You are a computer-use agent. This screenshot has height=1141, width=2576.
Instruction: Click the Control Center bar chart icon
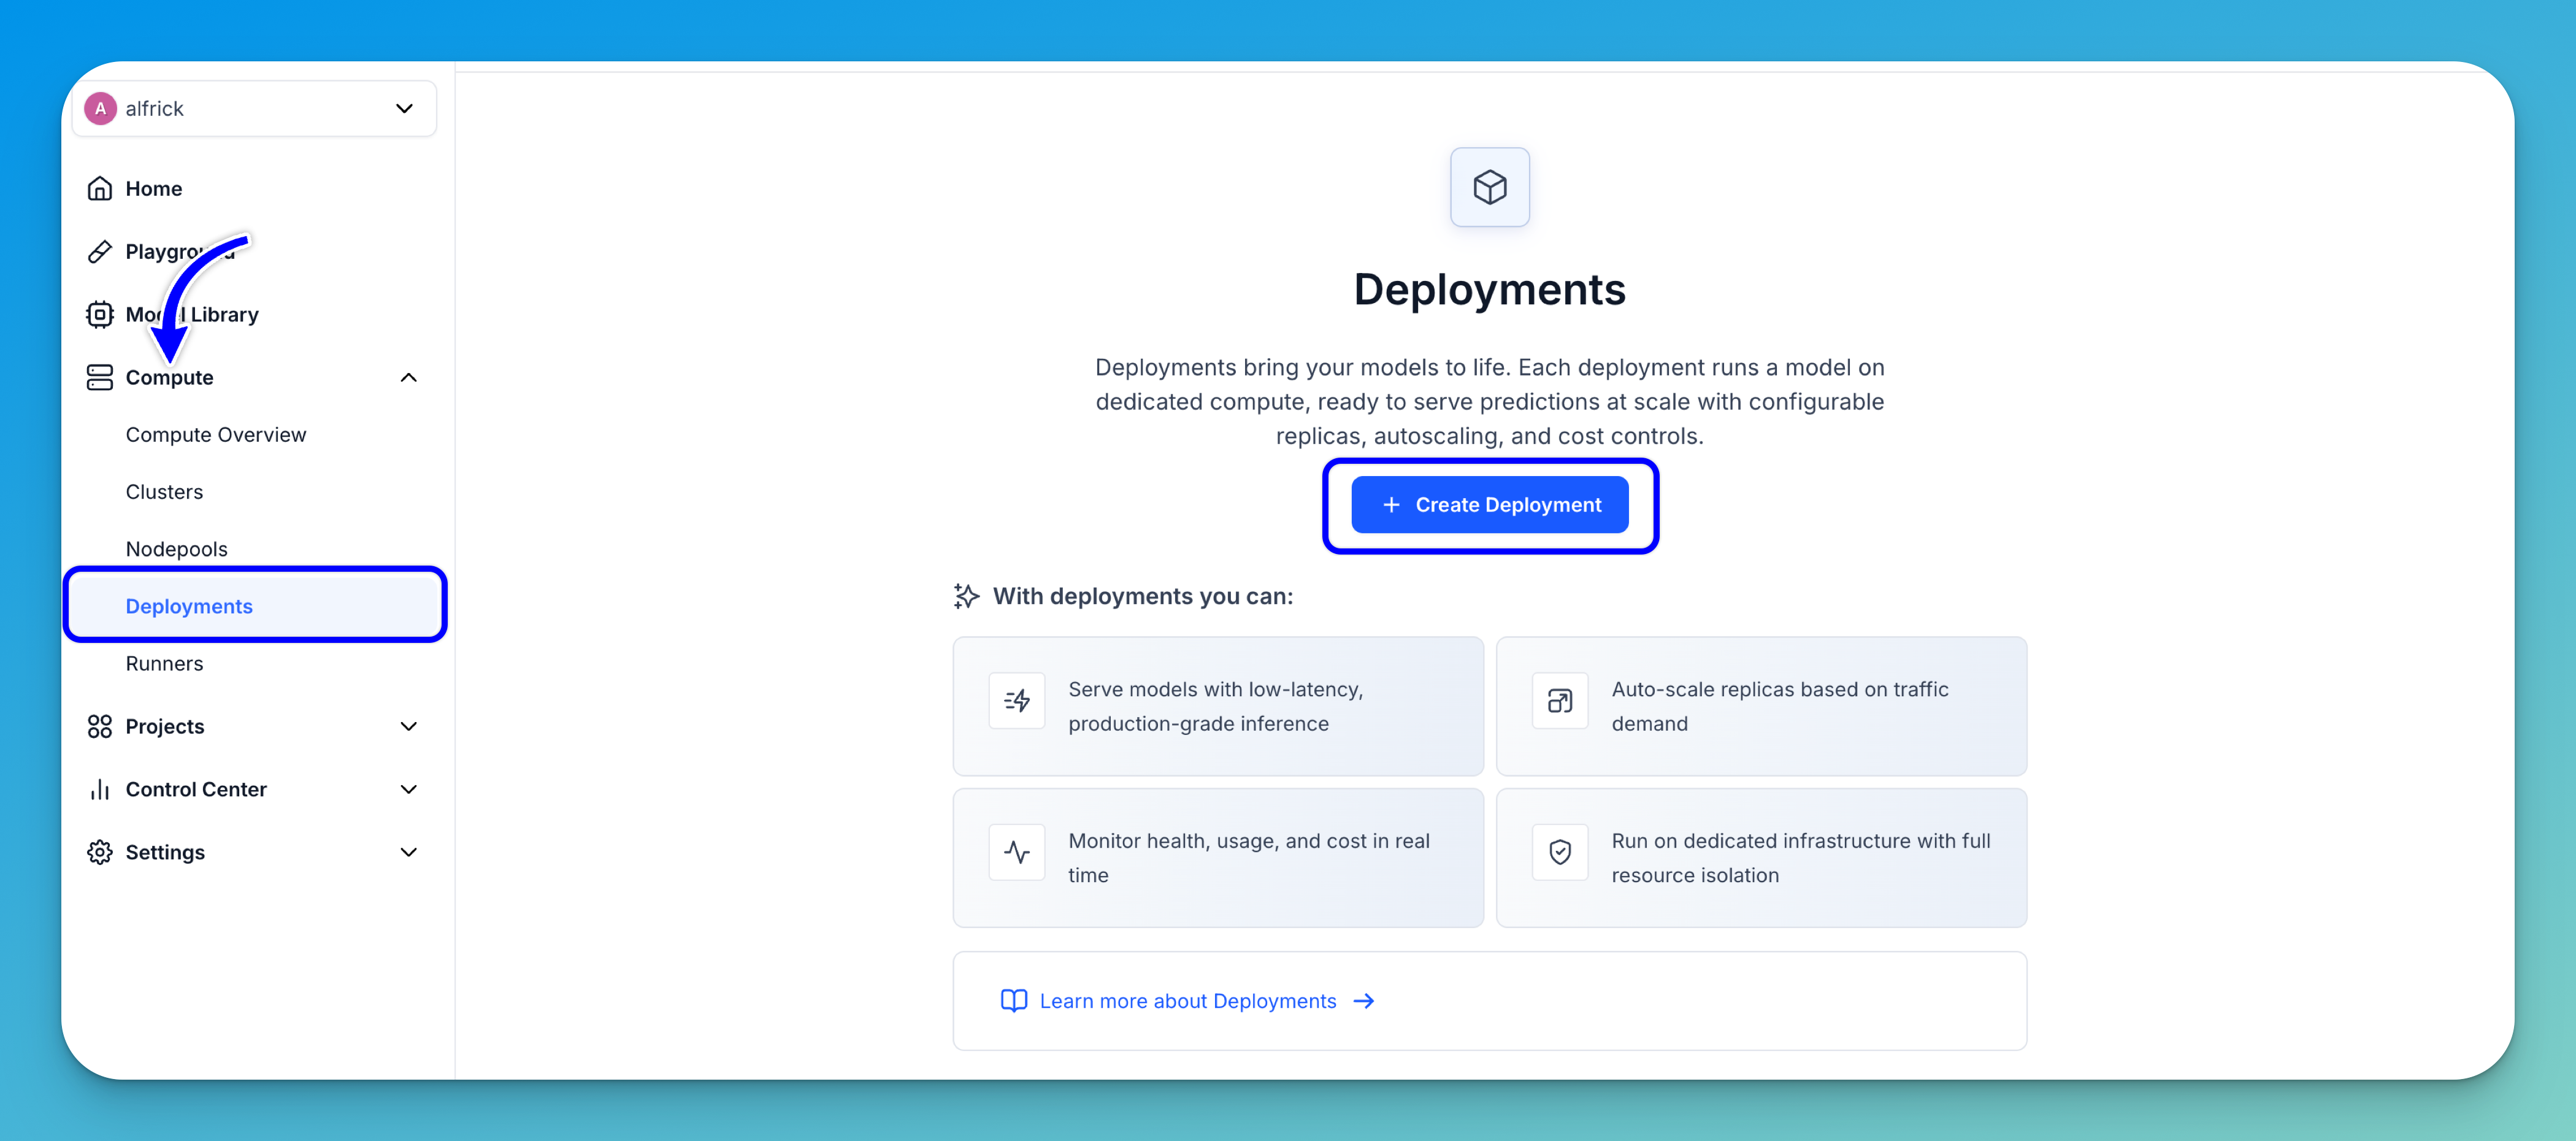99,790
